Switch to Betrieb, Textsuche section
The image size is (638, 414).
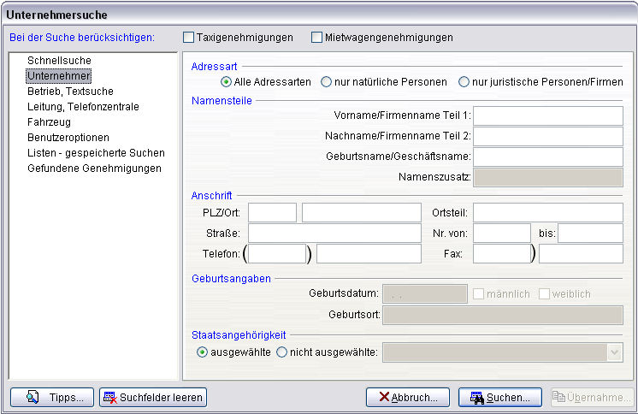pyautogui.click(x=70, y=92)
